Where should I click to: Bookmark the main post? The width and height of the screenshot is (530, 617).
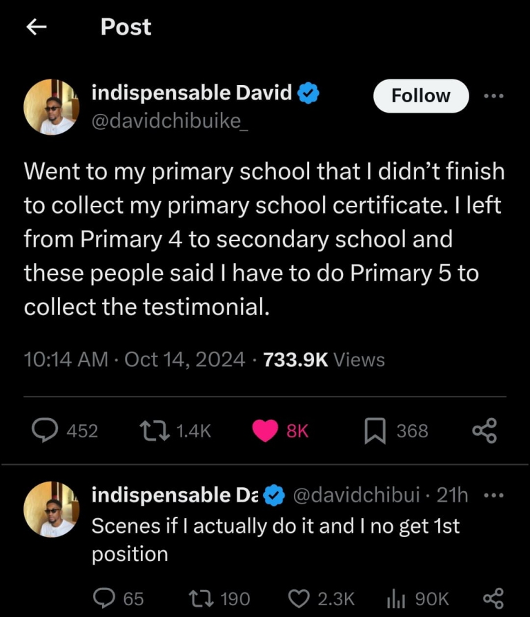pyautogui.click(x=375, y=430)
